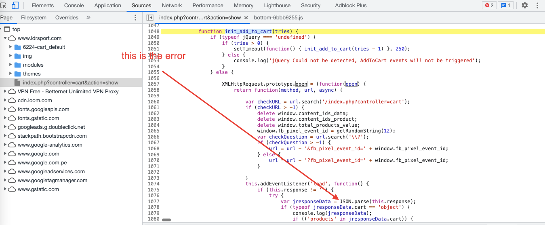Click line number 1048 gutter
545x225 pixels.
click(x=154, y=31)
